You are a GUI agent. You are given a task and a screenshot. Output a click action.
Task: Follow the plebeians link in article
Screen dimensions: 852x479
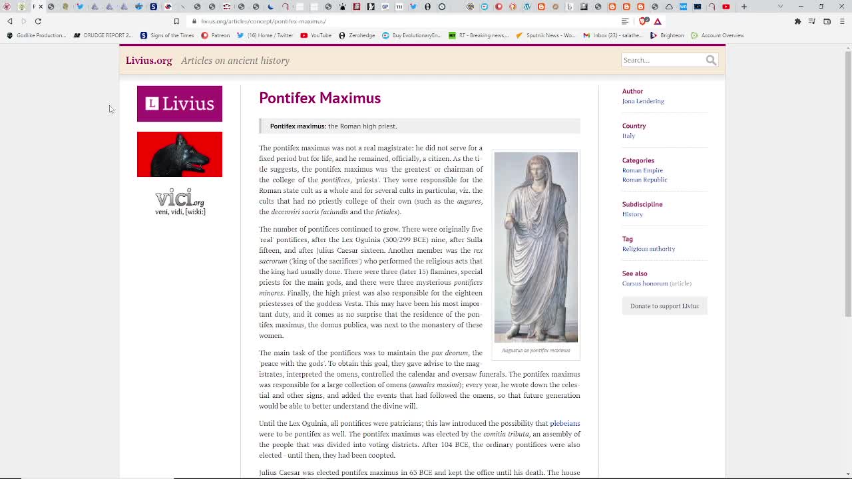(564, 423)
